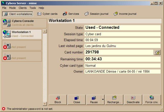Open the Clients menu

click(x=23, y=8)
